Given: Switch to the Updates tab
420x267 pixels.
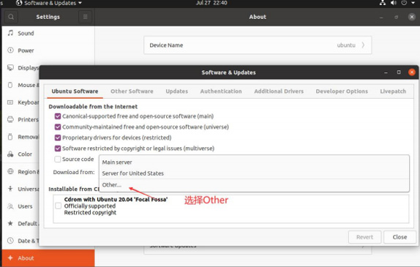Looking at the screenshot, I should click(177, 91).
